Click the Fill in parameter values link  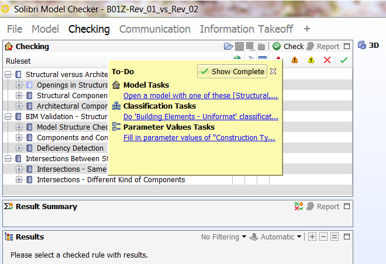(199, 138)
